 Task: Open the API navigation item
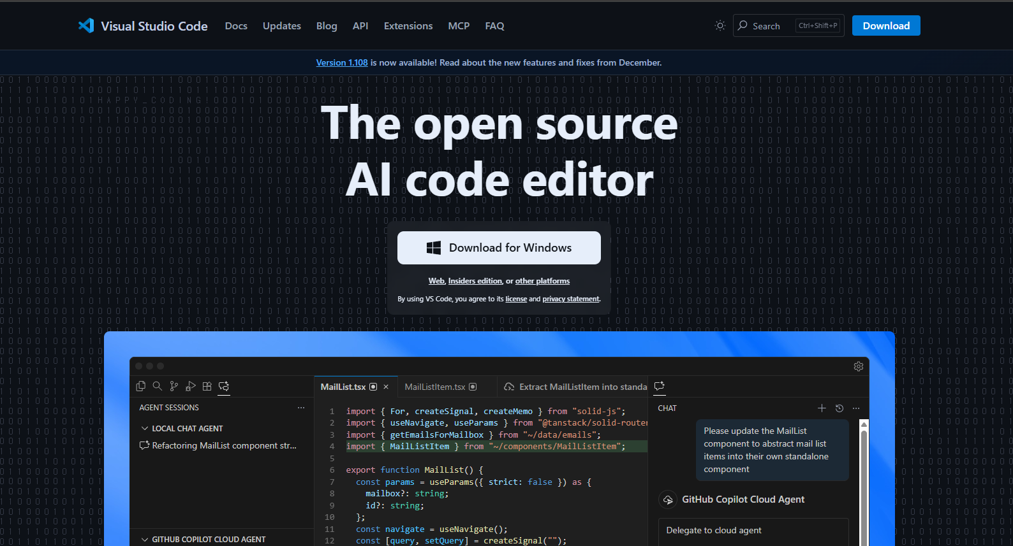[x=360, y=26]
